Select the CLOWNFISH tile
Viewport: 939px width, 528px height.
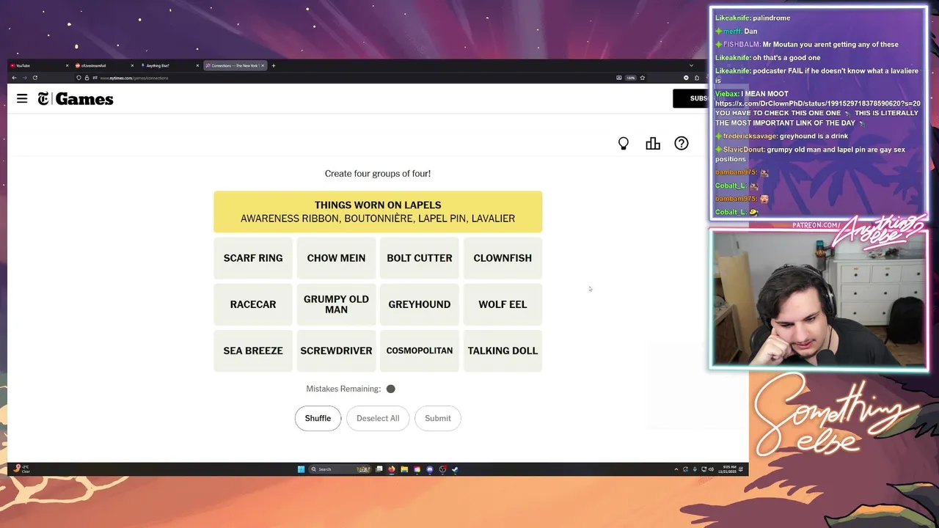[x=503, y=258]
